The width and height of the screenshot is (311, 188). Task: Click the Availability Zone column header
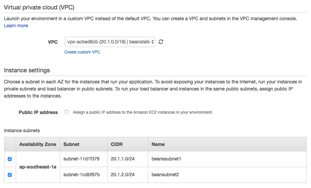[38, 144]
